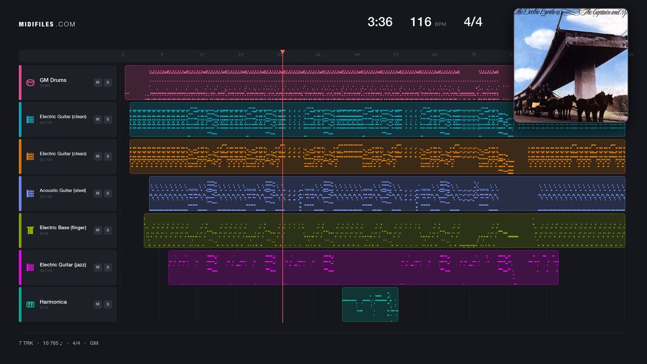Click the magenta Electric Guitar (jazz) clip
This screenshot has height=364, width=647.
coord(363,268)
